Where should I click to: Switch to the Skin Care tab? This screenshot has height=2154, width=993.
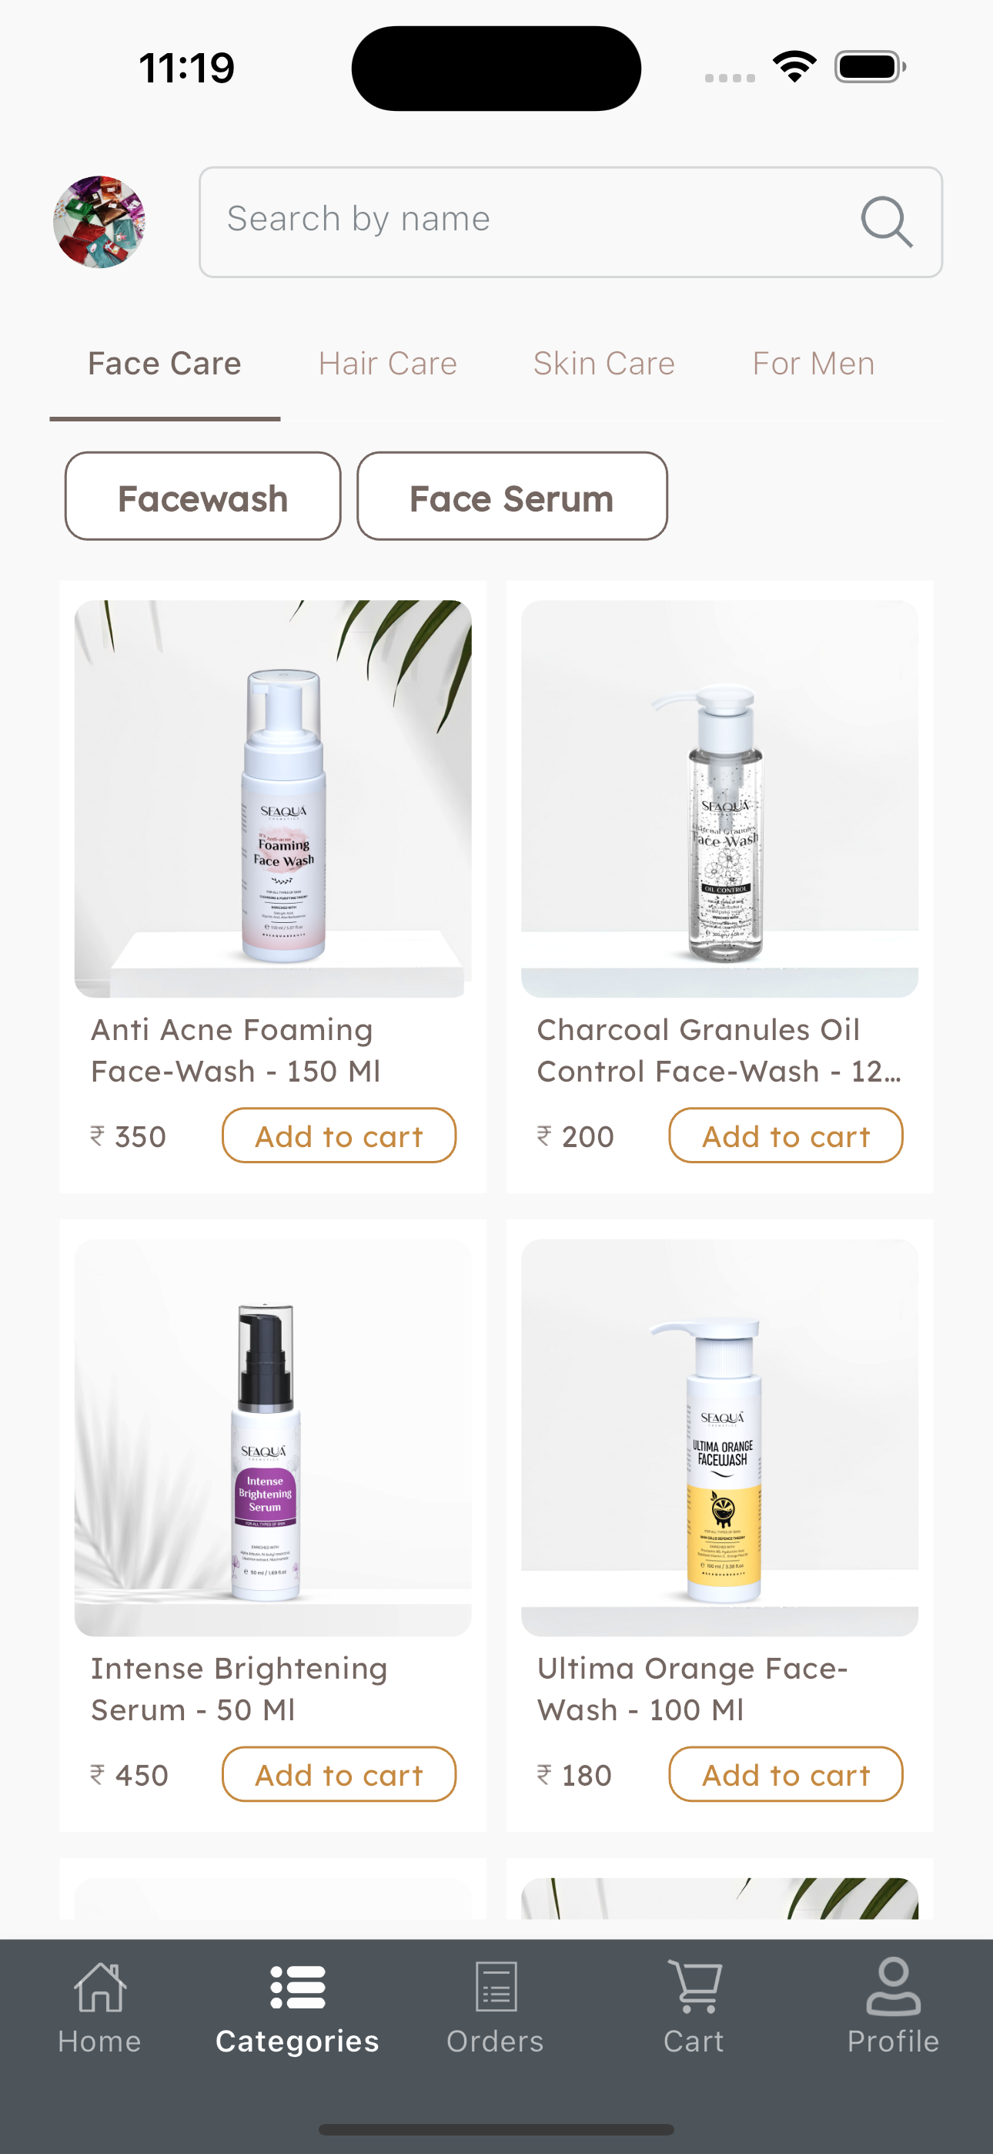point(604,364)
